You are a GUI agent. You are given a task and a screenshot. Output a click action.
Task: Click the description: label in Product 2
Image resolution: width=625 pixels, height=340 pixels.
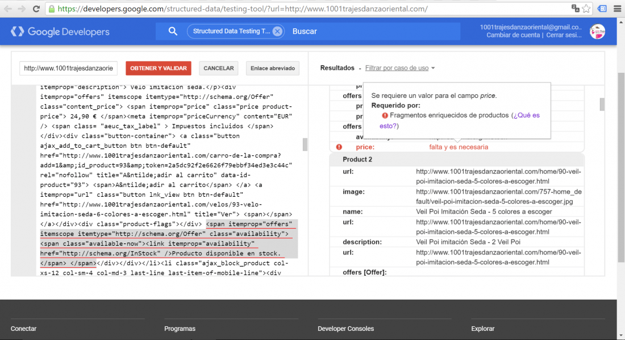point(362,242)
